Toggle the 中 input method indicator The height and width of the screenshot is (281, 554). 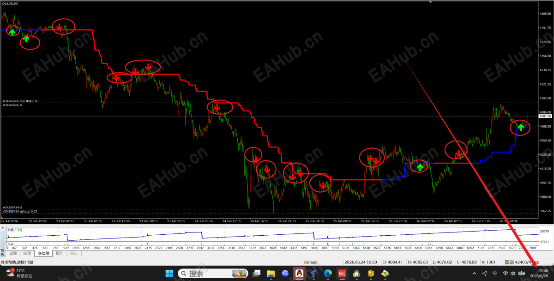coord(495,273)
